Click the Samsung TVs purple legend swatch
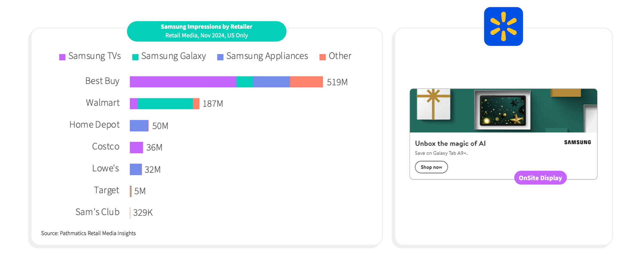The height and width of the screenshot is (259, 643). 62,57
